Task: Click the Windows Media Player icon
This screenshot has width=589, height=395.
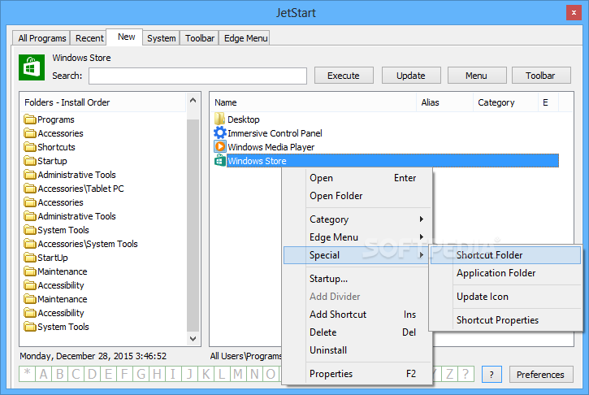Action: click(x=219, y=146)
